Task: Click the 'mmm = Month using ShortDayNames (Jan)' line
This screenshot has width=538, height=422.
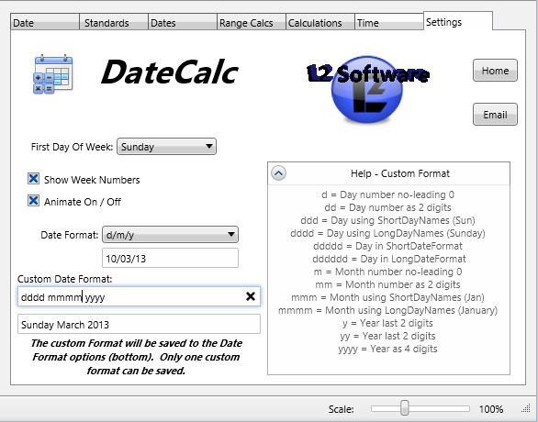Action: coord(387,297)
